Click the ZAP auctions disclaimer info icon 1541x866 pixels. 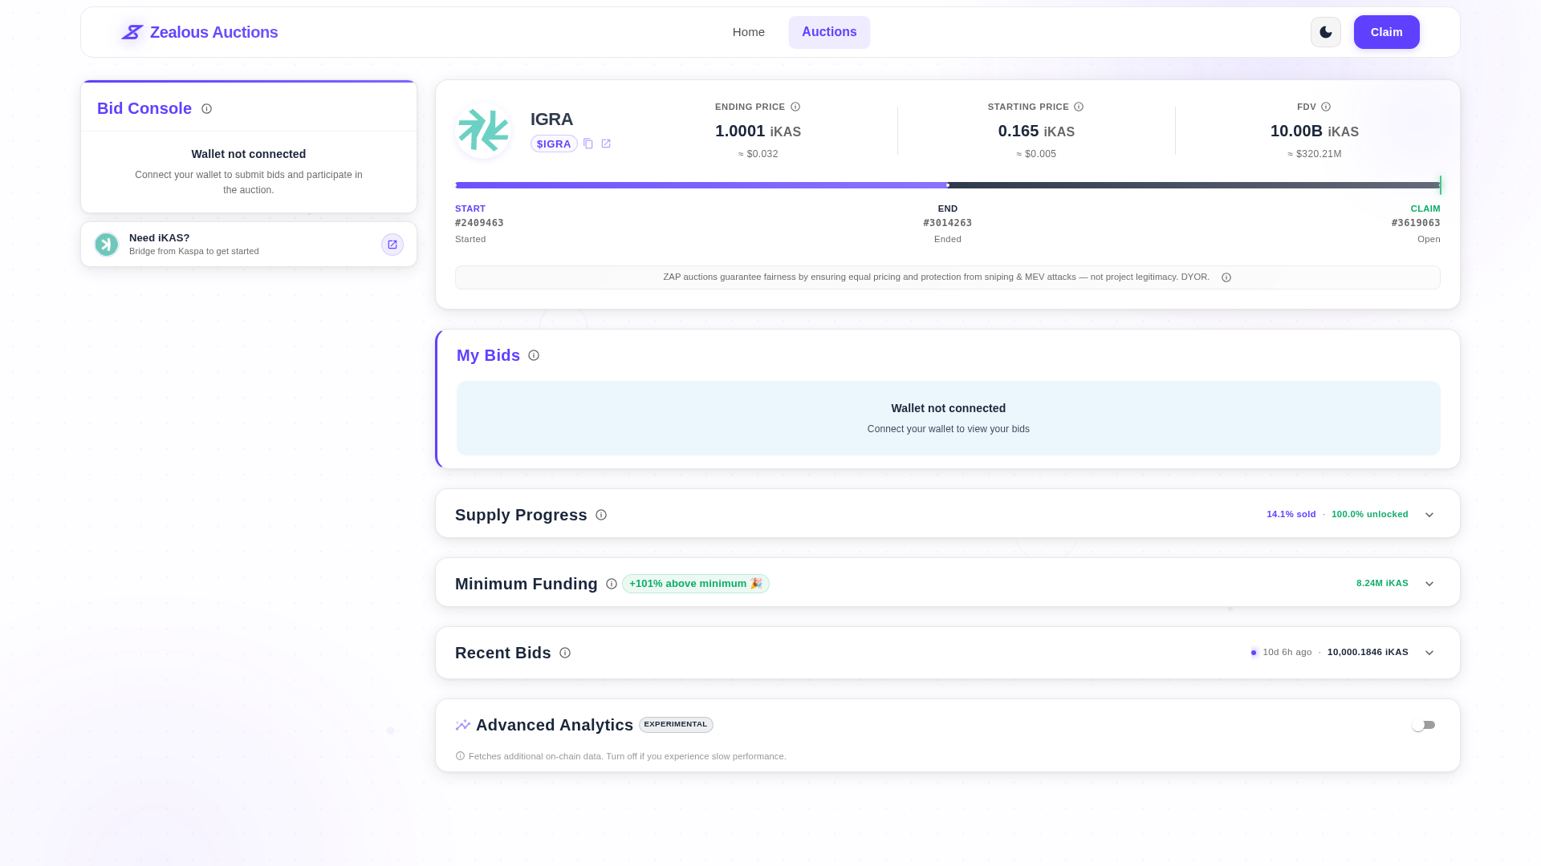(x=1226, y=277)
